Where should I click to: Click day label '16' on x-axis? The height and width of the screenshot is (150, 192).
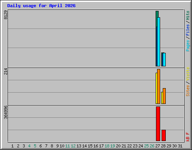click(96, 146)
